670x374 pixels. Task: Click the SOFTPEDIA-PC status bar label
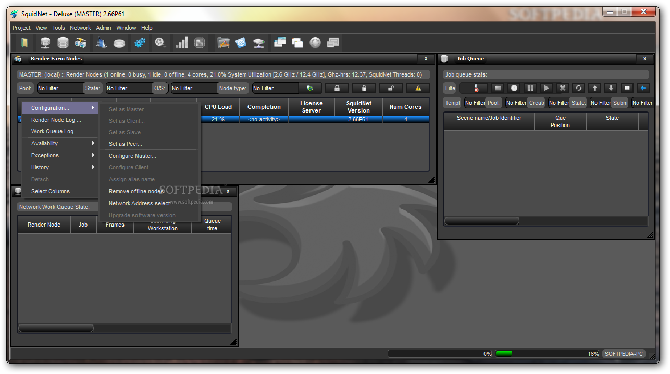coord(624,354)
